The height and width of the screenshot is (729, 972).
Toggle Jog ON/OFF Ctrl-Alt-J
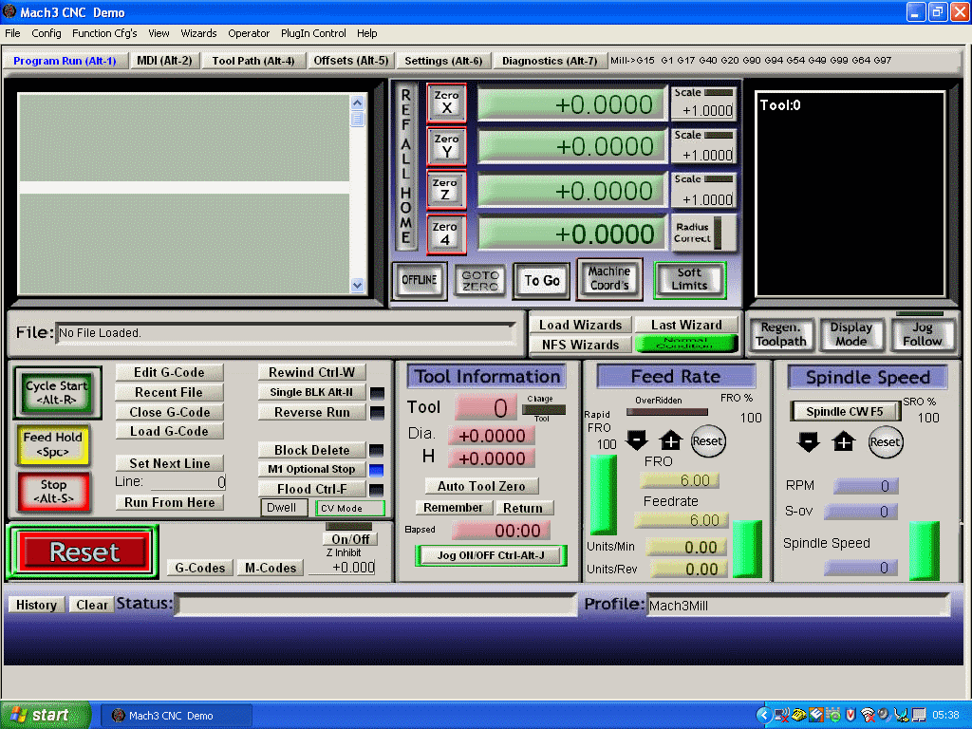point(491,554)
